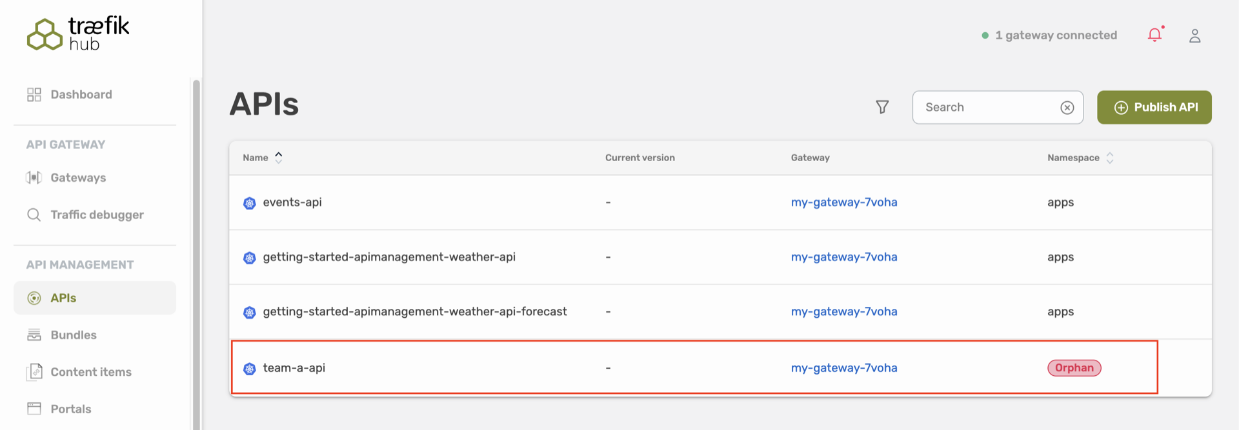Image resolution: width=1239 pixels, height=430 pixels.
Task: Select getting-started-apimanagement-weather-api-forecast name
Action: pyautogui.click(x=415, y=312)
